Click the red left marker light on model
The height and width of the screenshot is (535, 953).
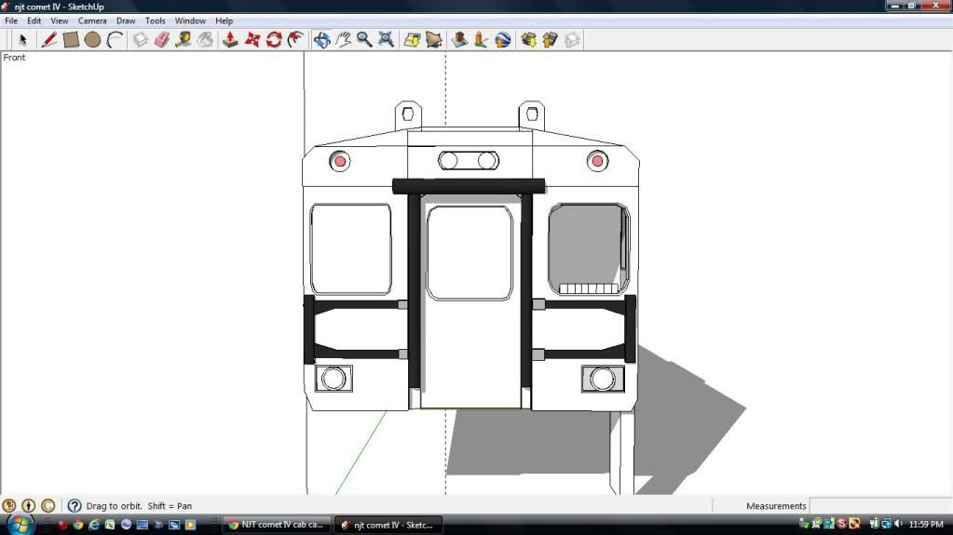coord(340,161)
